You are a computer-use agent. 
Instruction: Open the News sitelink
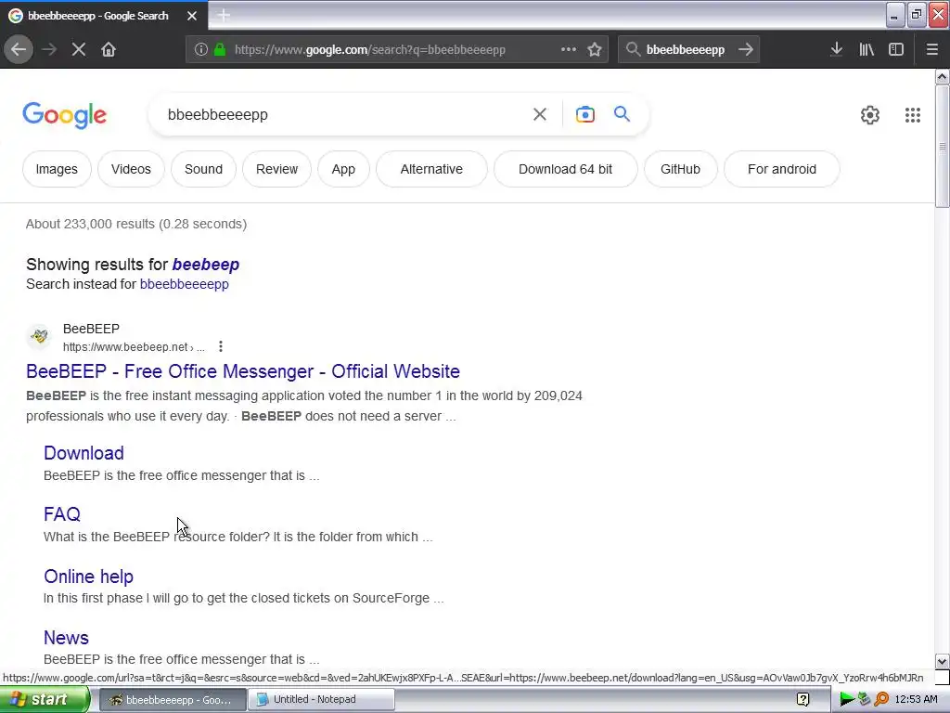[66, 638]
